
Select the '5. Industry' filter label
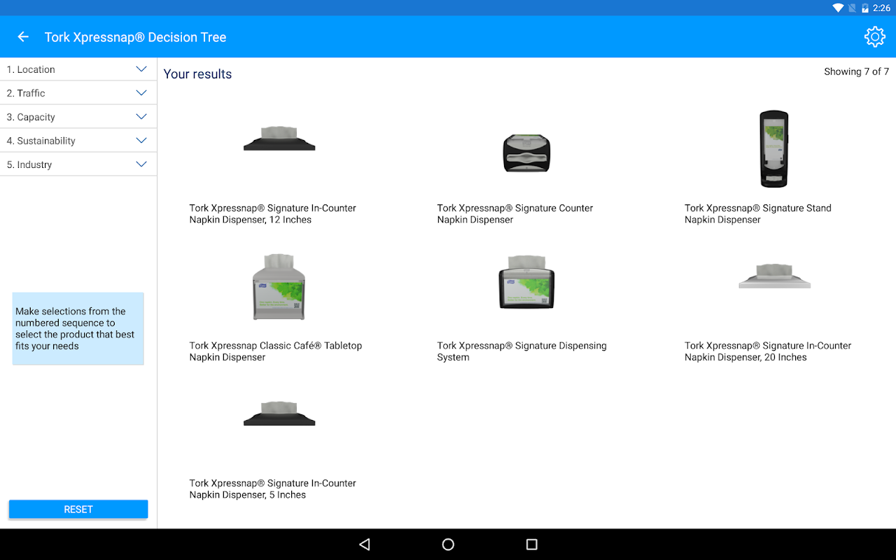click(x=29, y=164)
